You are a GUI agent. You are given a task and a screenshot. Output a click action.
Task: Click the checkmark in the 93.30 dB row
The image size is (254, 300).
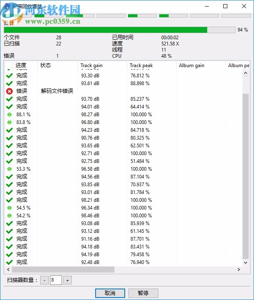(9, 76)
